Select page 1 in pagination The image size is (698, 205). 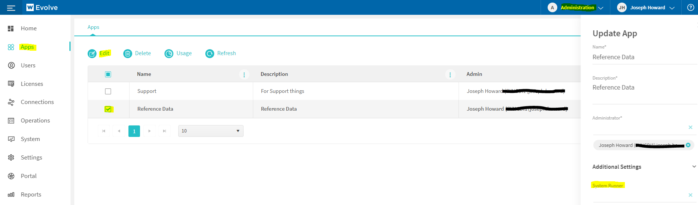tap(134, 131)
